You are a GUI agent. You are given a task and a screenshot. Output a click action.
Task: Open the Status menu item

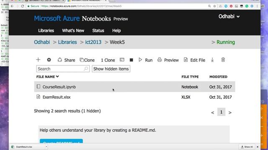[98, 30]
